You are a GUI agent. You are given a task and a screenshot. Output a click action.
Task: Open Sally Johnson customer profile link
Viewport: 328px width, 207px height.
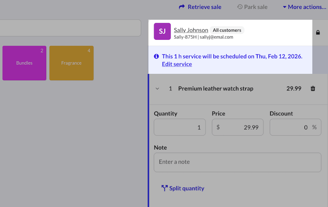click(191, 30)
